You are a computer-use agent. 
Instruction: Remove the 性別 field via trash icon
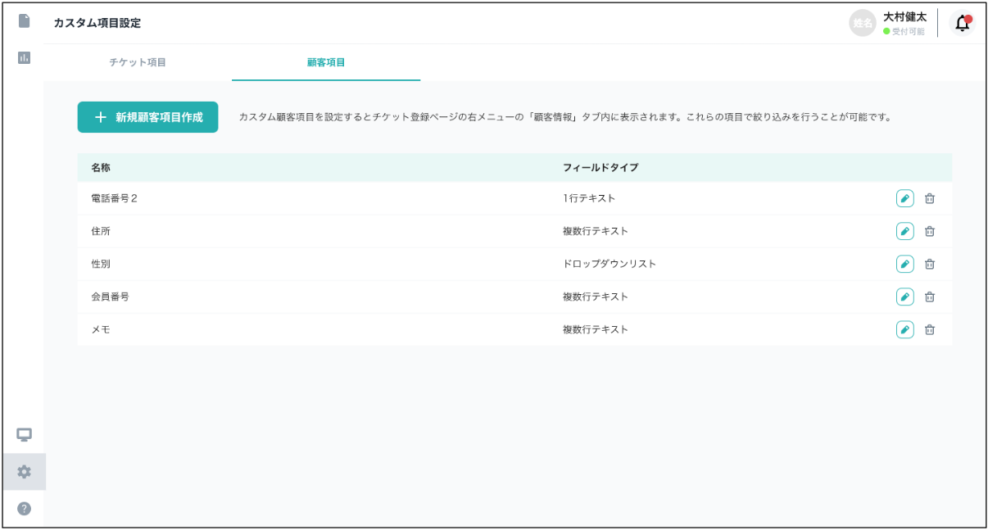click(930, 264)
